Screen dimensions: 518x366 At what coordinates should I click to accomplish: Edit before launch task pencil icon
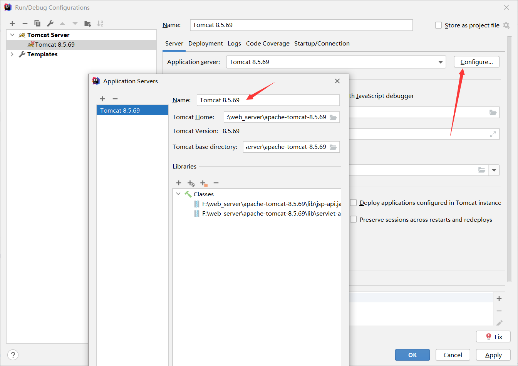[499, 323]
